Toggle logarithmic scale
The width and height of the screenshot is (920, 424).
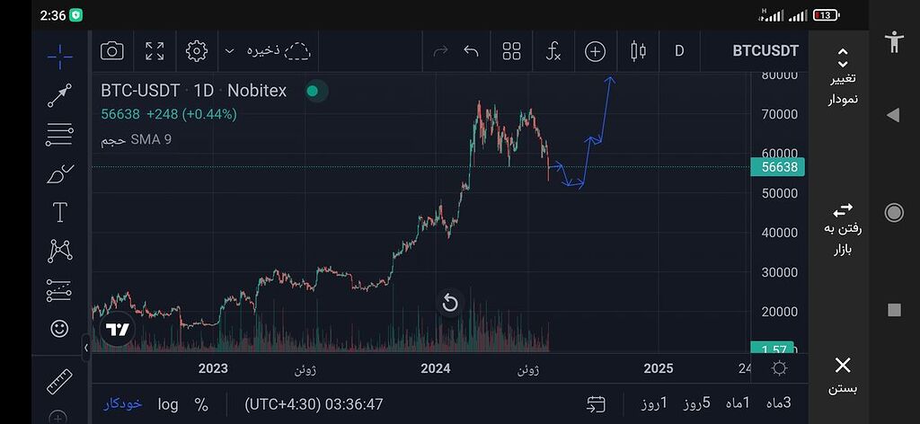168,404
